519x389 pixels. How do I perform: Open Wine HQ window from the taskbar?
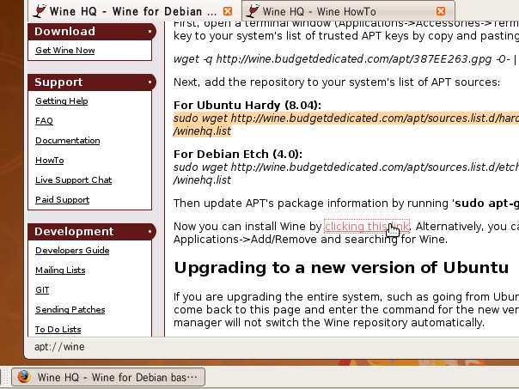pos(108,377)
